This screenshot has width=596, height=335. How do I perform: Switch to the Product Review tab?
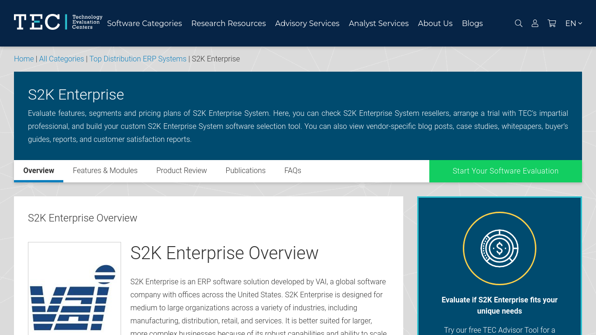coord(182,171)
